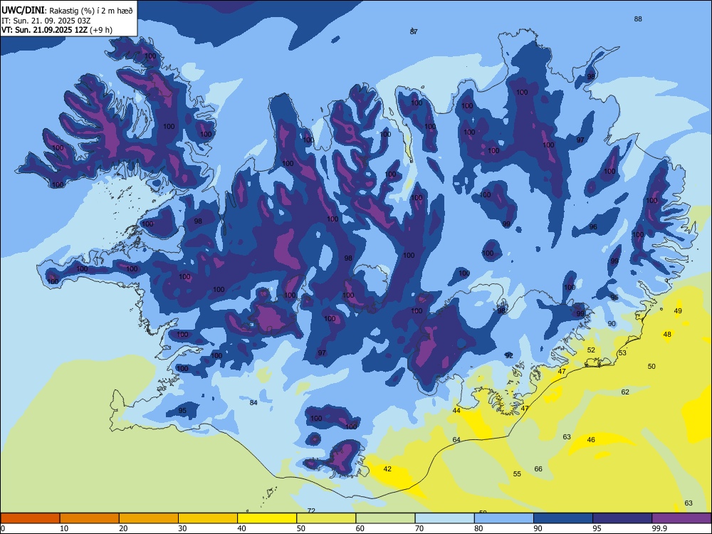The image size is (712, 534).
Task: Click the humidity value 87 north of the coast
Action: 414,31
